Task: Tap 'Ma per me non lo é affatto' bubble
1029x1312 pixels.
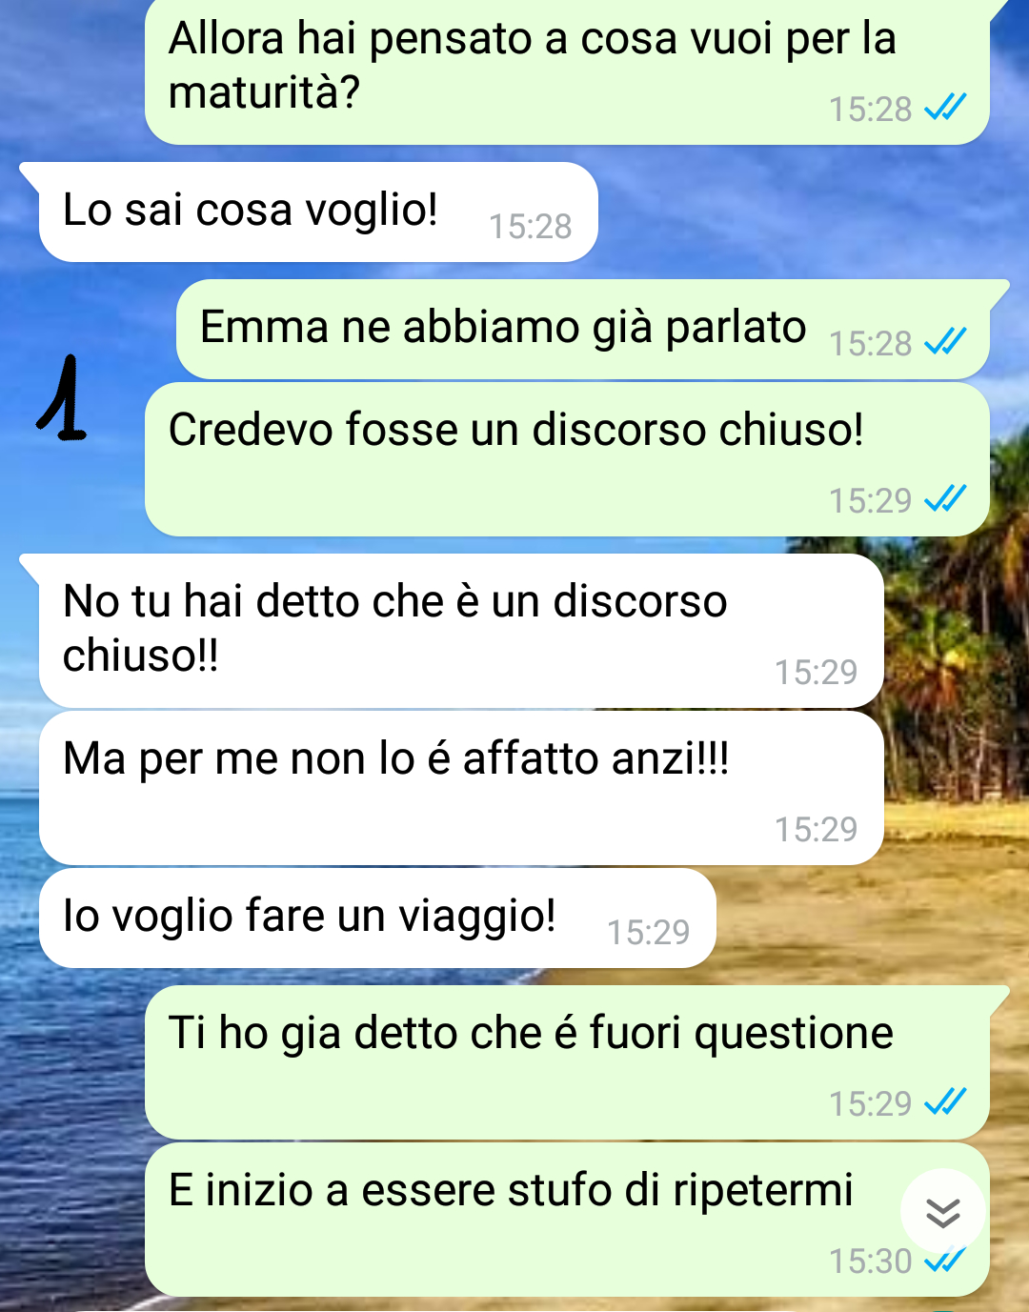Action: (x=461, y=788)
